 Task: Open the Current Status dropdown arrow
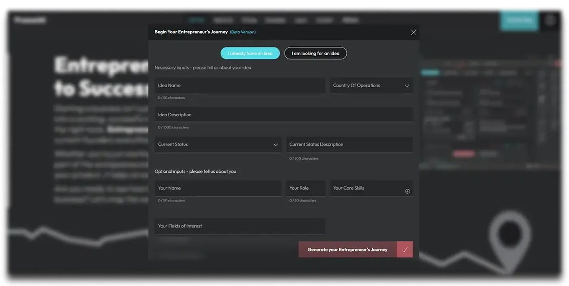[x=276, y=145]
